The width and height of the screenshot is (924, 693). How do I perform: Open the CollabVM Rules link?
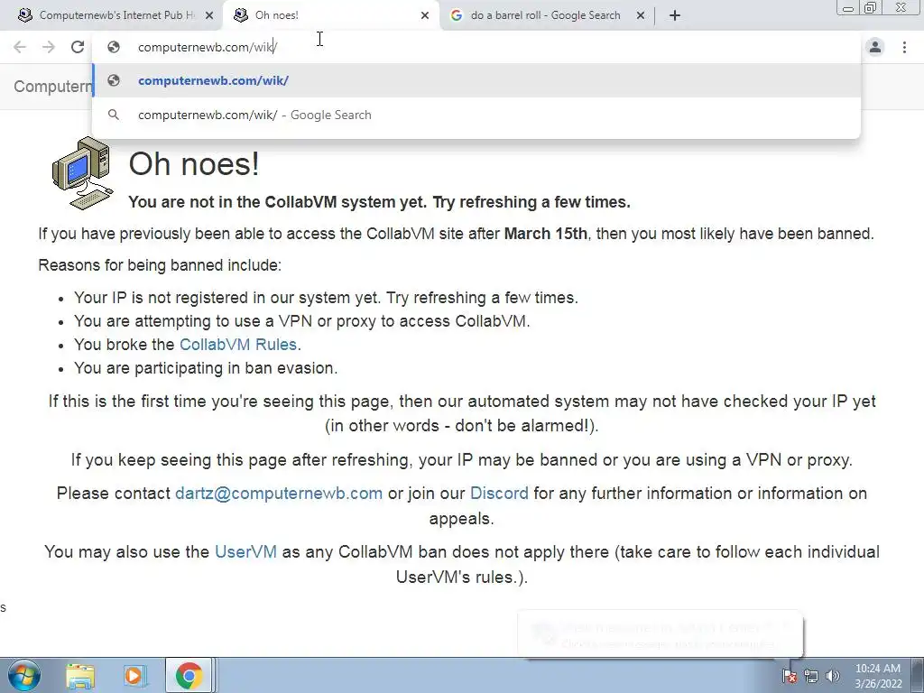coord(238,344)
